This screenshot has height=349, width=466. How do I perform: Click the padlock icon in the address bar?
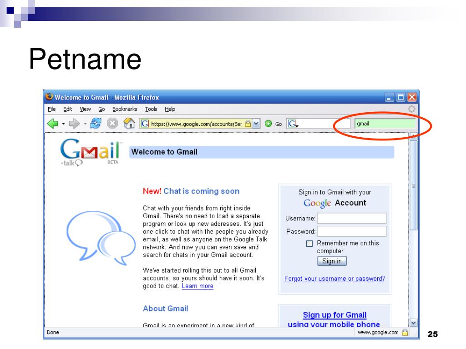point(248,124)
